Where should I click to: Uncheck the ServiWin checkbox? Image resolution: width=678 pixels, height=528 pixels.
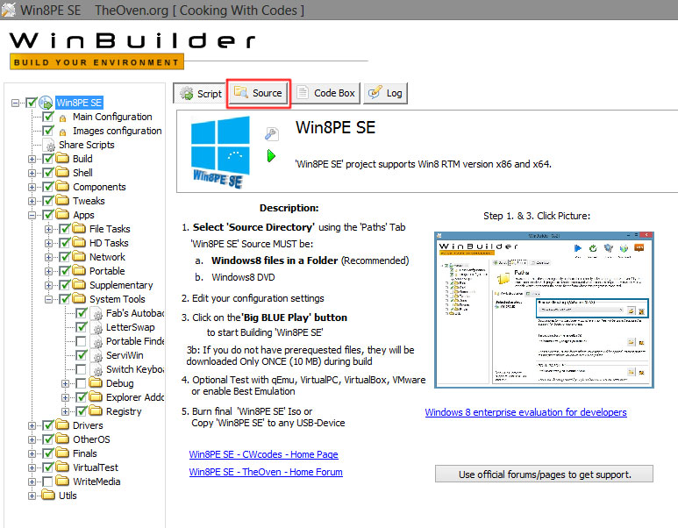pos(81,355)
